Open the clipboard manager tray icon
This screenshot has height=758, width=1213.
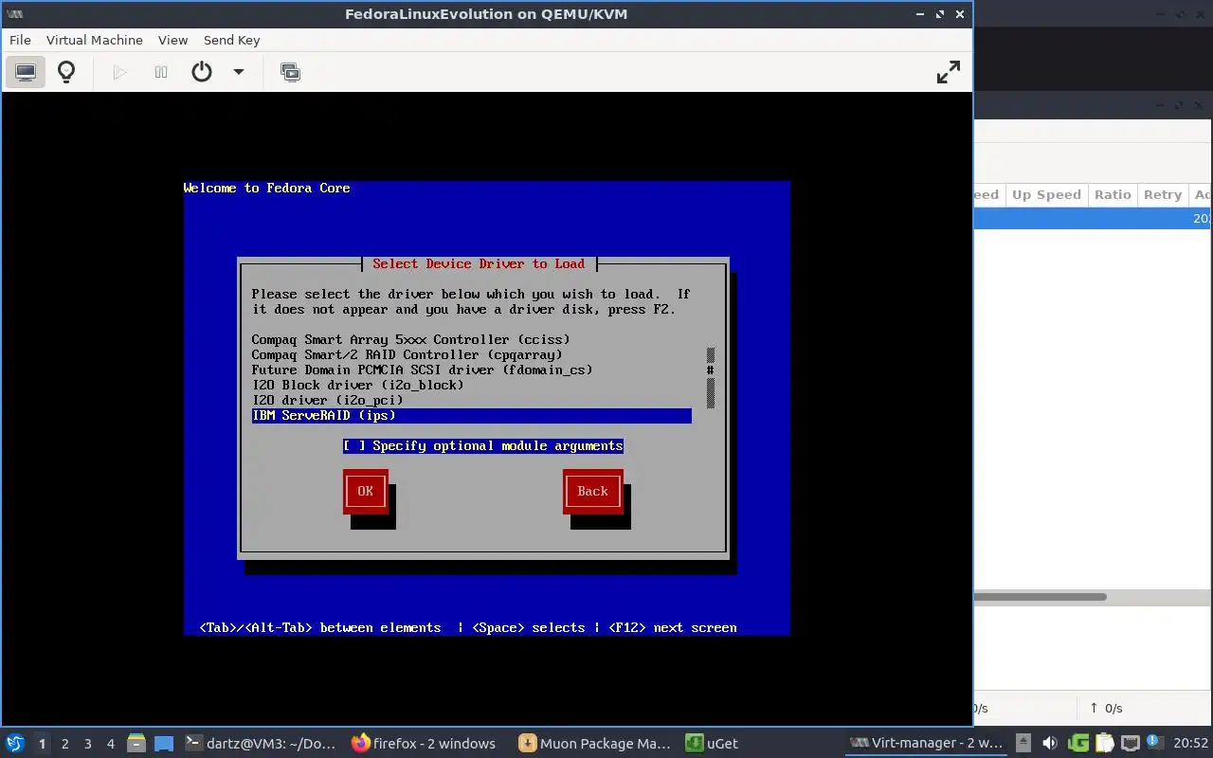point(1104,744)
